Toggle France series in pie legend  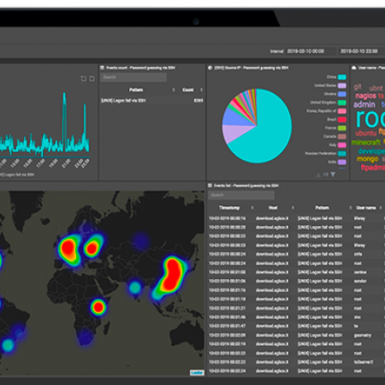click(335, 128)
